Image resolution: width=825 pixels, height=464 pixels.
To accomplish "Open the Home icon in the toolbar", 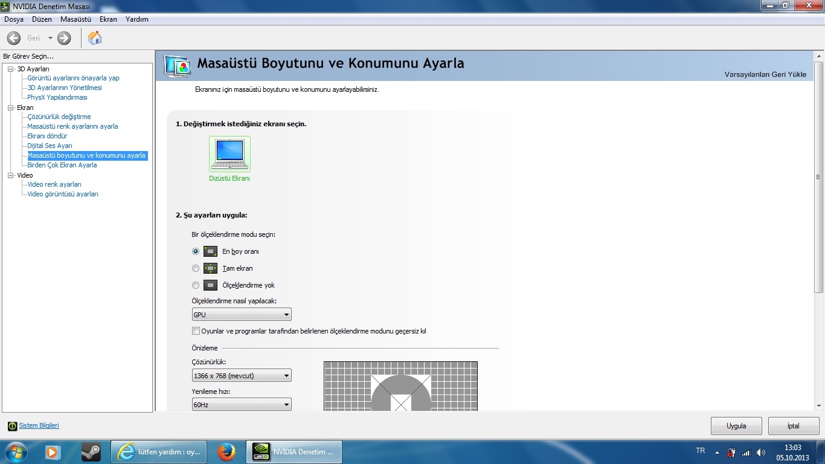I will (95, 38).
